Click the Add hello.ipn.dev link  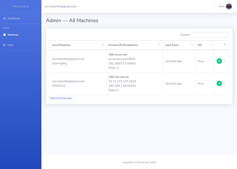coord(61,98)
